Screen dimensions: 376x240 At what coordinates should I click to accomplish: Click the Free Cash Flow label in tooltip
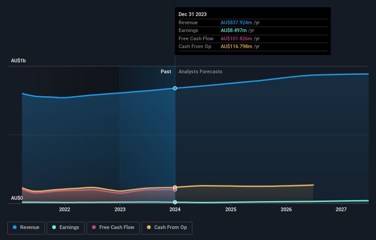point(196,38)
